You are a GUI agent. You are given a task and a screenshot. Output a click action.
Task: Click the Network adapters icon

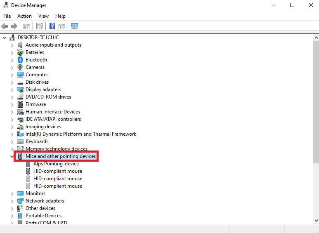point(20,201)
